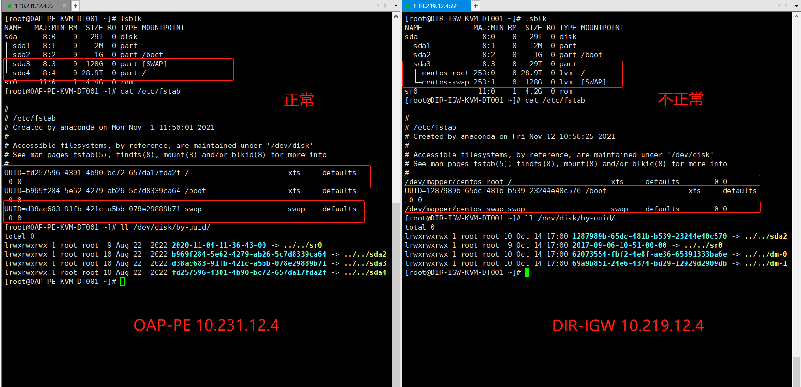Click the red DIR-IGW 10.219.12.4 label
This screenshot has height=387, width=801.
point(628,325)
